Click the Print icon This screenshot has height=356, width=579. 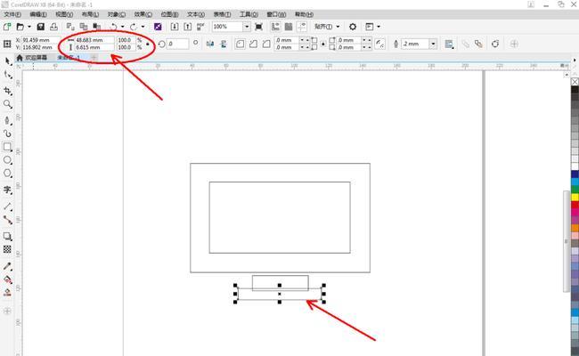tap(54, 27)
